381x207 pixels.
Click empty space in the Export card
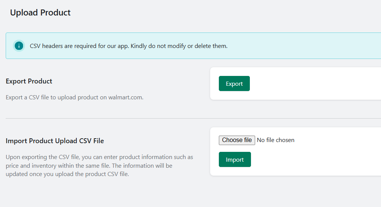(x=316, y=83)
